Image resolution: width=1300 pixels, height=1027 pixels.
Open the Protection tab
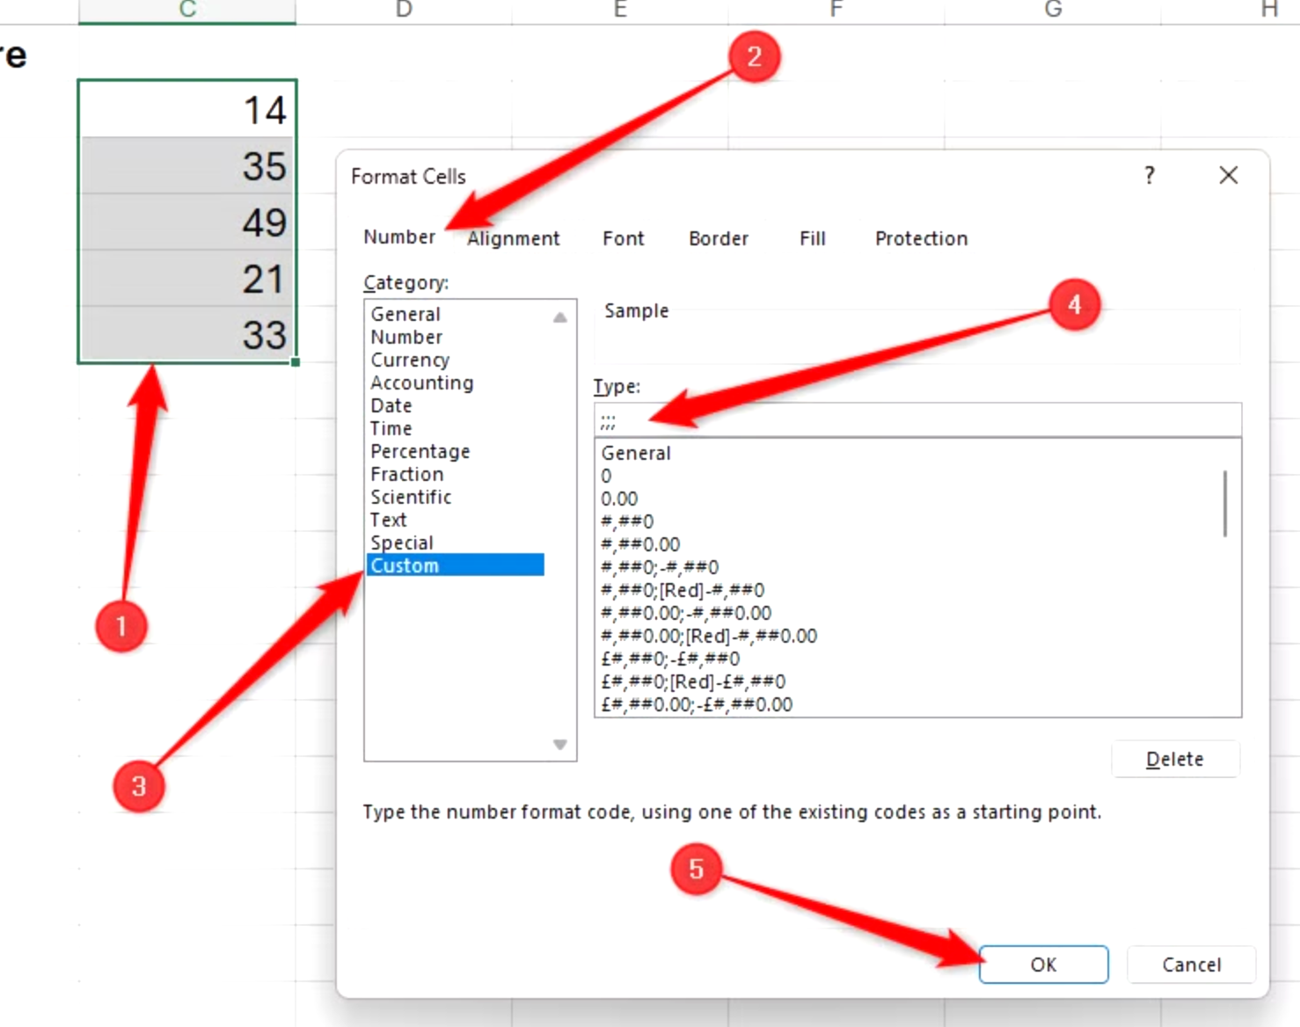pos(920,238)
